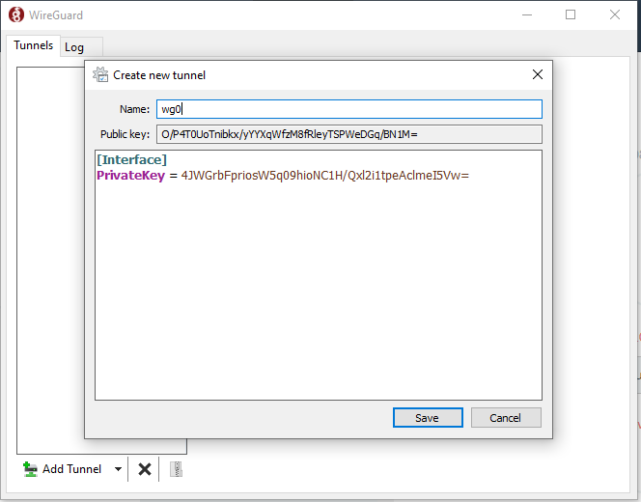Click the [Interface] section header text
Viewport: 641px width, 502px height.
pyautogui.click(x=131, y=159)
